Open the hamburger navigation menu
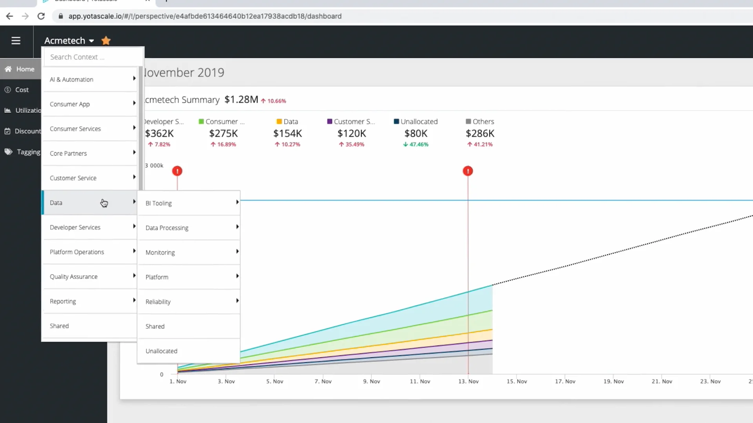753x423 pixels. click(16, 41)
